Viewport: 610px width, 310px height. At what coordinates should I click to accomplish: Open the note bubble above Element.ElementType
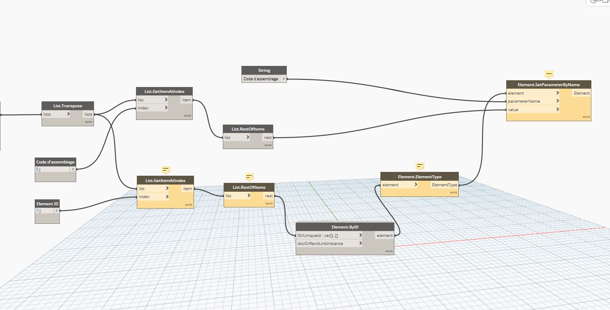coord(420,166)
